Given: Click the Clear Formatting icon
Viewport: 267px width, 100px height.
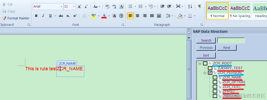Looking at the screenshot, I should point(107,6).
